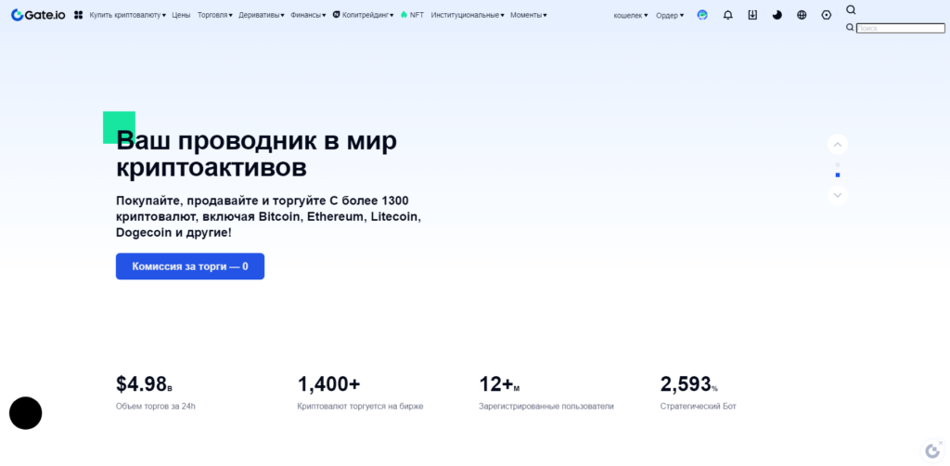Click the Комиссия за торги — 0 button
Screen dimensions: 950x466
(x=190, y=266)
